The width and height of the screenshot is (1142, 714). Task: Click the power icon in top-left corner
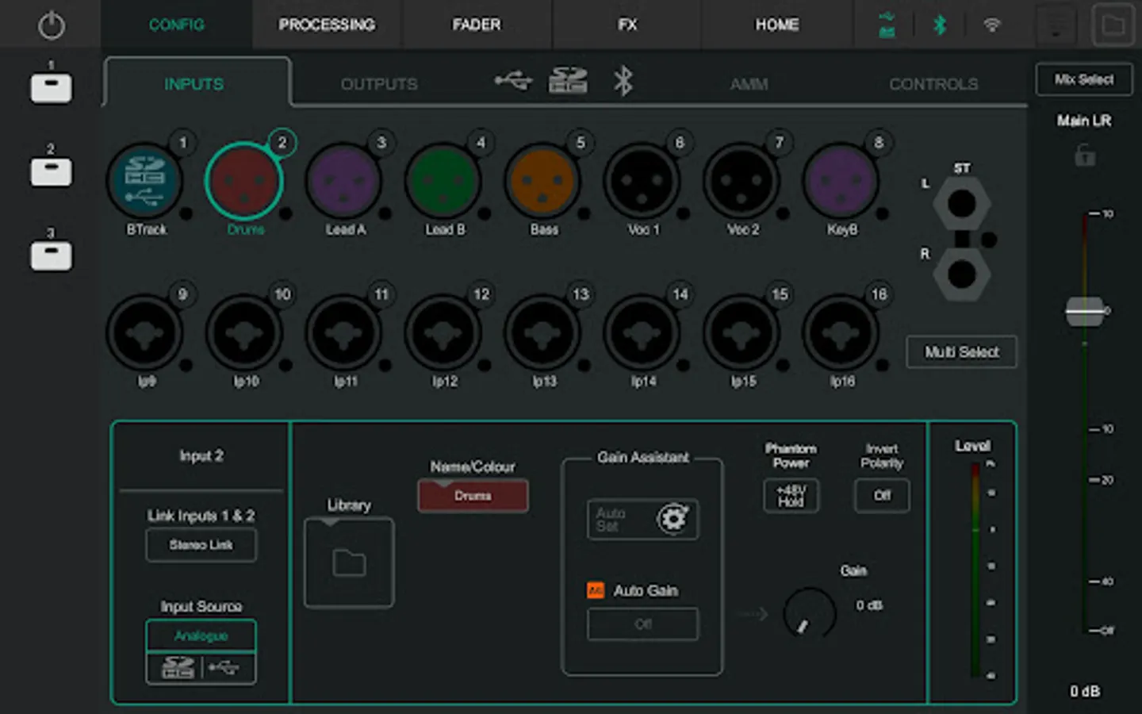[52, 25]
